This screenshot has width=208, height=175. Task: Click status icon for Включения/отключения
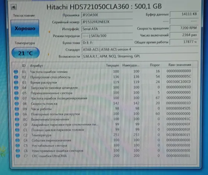point(17,119)
